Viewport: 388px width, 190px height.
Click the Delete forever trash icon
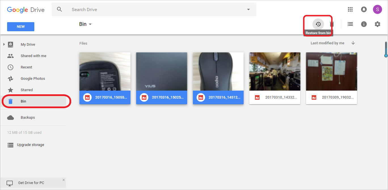click(332, 24)
